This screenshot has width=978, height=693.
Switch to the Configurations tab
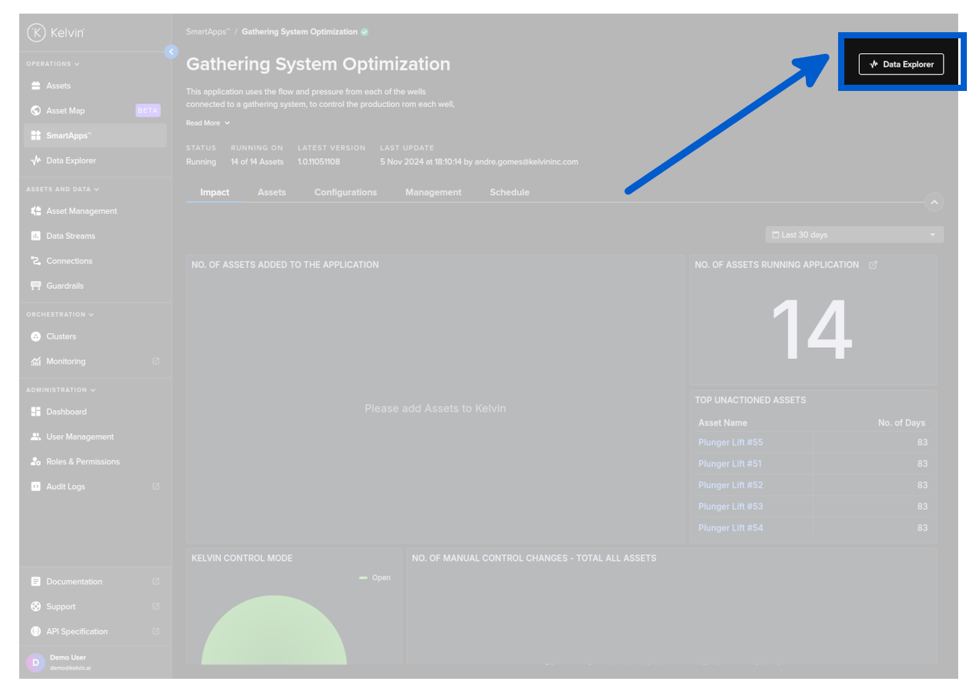345,192
